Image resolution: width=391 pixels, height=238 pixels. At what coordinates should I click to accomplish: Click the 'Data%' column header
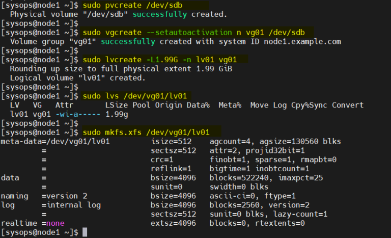click(x=198, y=105)
